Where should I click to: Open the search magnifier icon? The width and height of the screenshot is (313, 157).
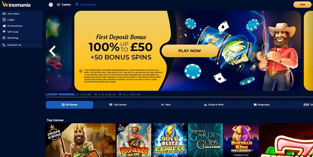tap(51, 5)
